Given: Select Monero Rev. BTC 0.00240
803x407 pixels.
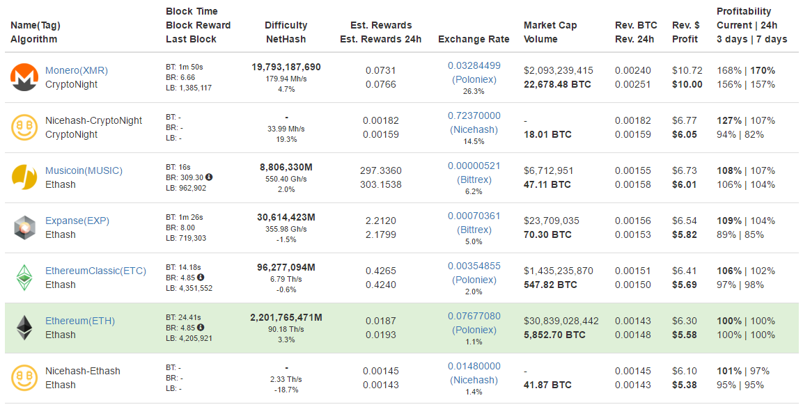Looking at the screenshot, I should [x=633, y=70].
